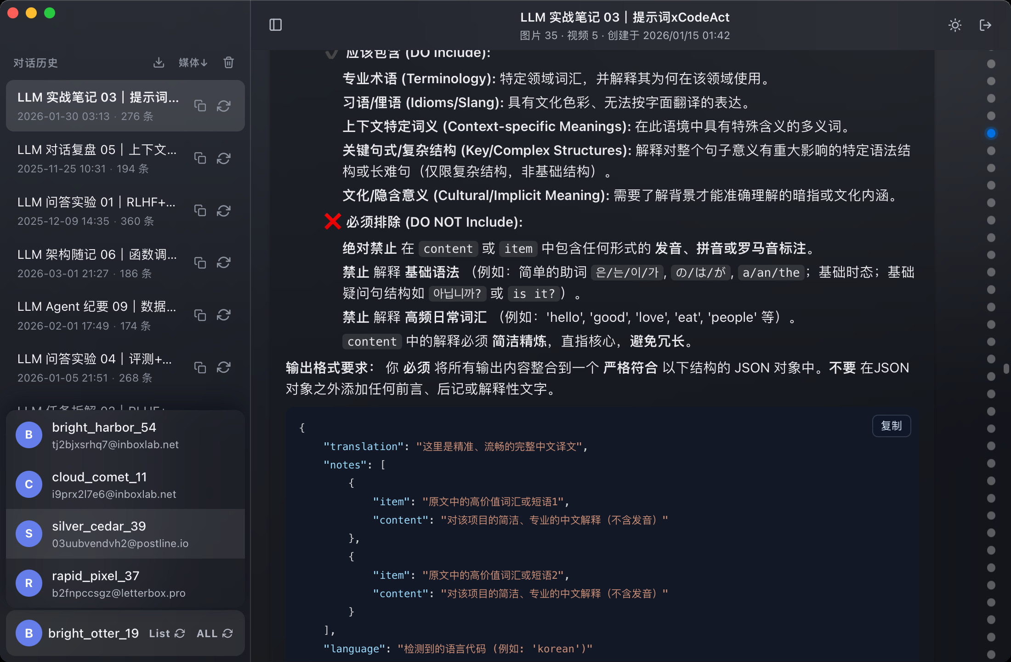
Task: Click the blue active message marker dot
Action: (x=991, y=133)
